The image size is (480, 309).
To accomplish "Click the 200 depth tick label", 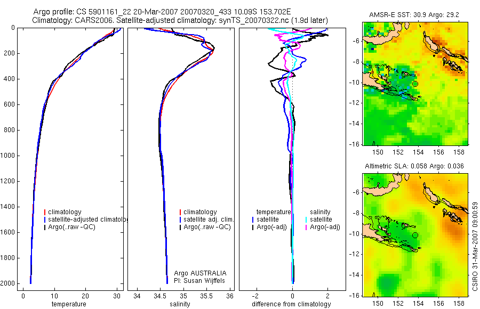I will pos(9,53).
